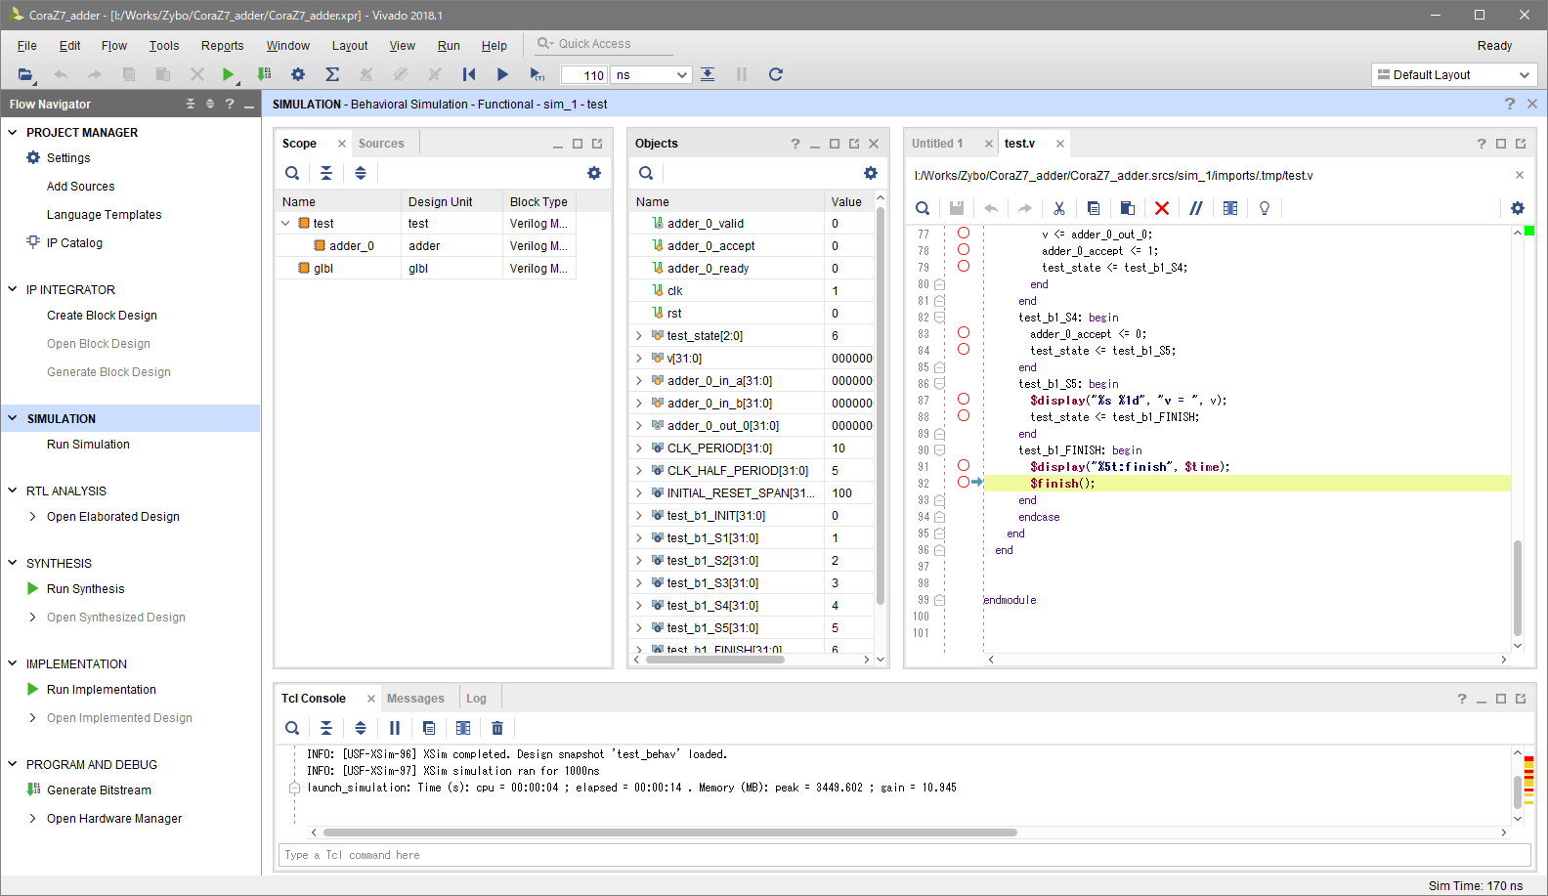The height and width of the screenshot is (896, 1548).
Task: Click the Run All simulation button
Action: pos(502,74)
